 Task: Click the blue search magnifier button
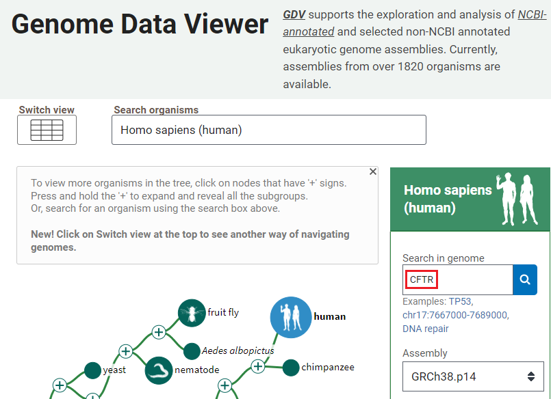[525, 279]
